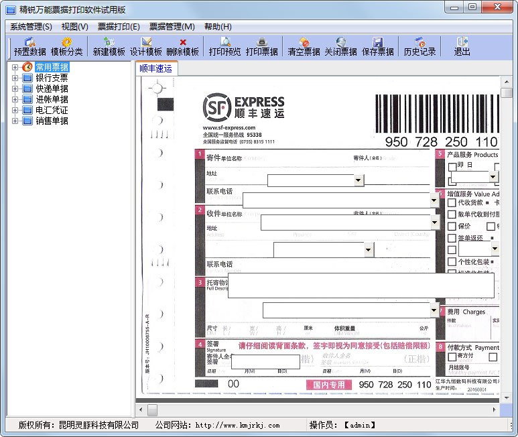Screen dimensions: 518x437
Task: Create a new template with 新建模板
Action: coord(109,47)
